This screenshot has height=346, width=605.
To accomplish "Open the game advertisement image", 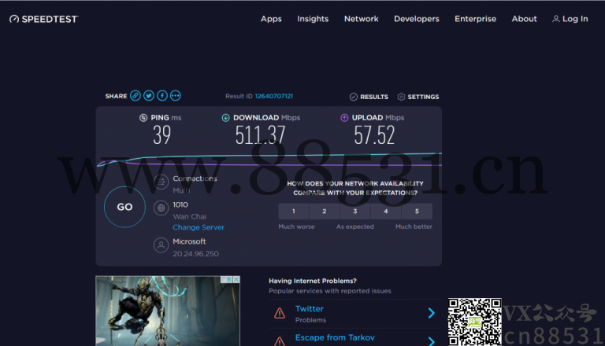I will [168, 311].
